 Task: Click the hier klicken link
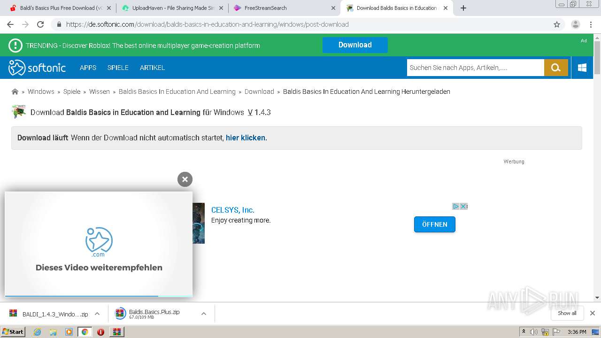click(246, 138)
